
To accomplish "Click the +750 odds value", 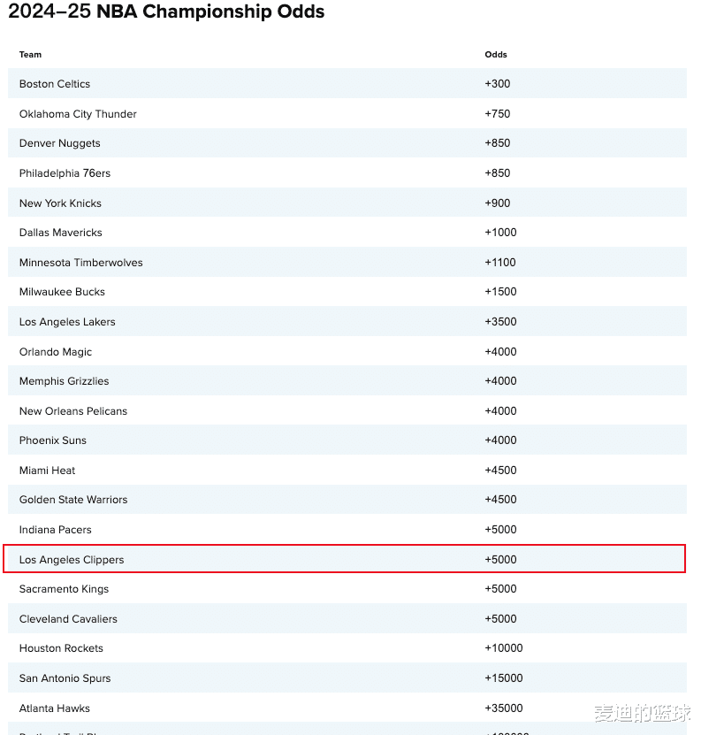I will [x=498, y=114].
